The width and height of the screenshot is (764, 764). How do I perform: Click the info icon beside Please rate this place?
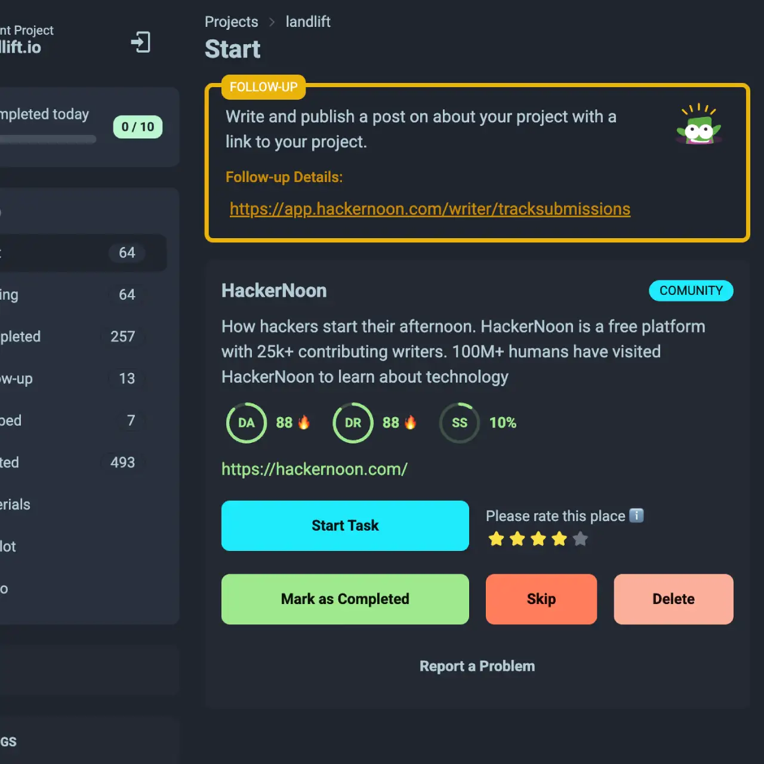[637, 515]
